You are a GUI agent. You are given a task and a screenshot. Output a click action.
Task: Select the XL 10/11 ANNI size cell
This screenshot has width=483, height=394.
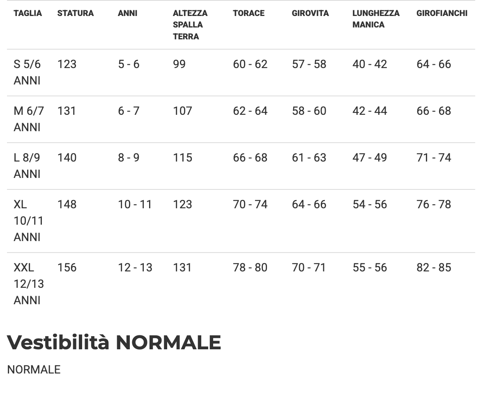tap(28, 221)
